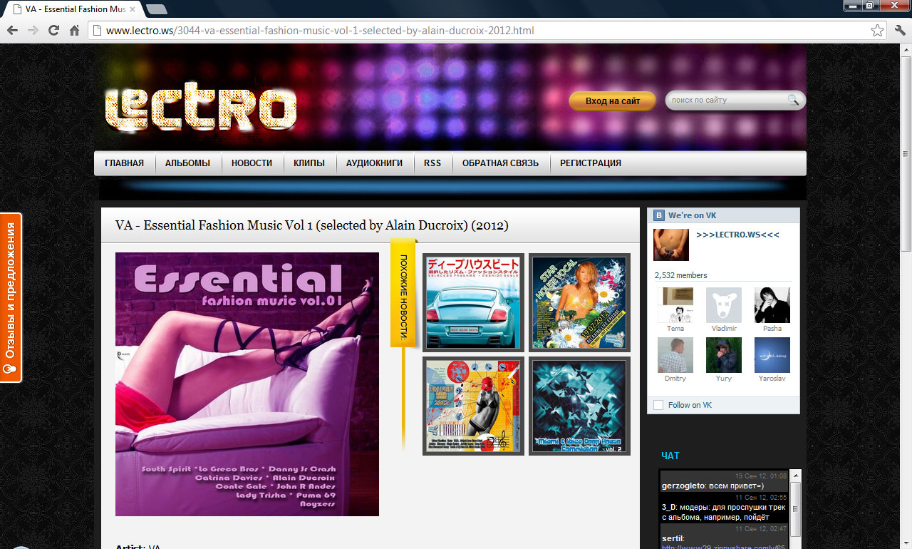
Task: Bookmark page with star icon
Action: [x=877, y=31]
